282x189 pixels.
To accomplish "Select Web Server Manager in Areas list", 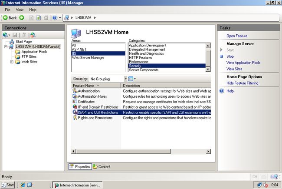I will (98, 58).
